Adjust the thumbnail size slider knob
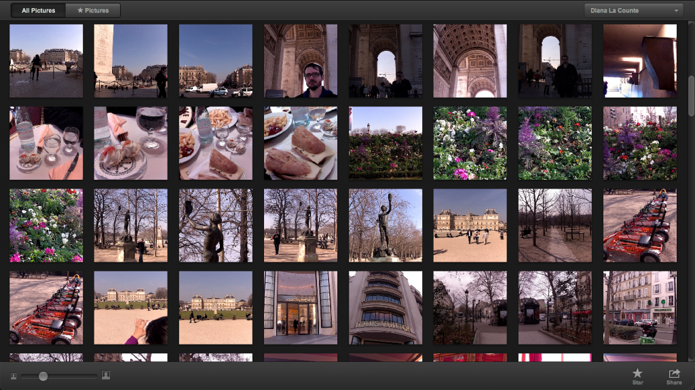The image size is (695, 390). 43,376
